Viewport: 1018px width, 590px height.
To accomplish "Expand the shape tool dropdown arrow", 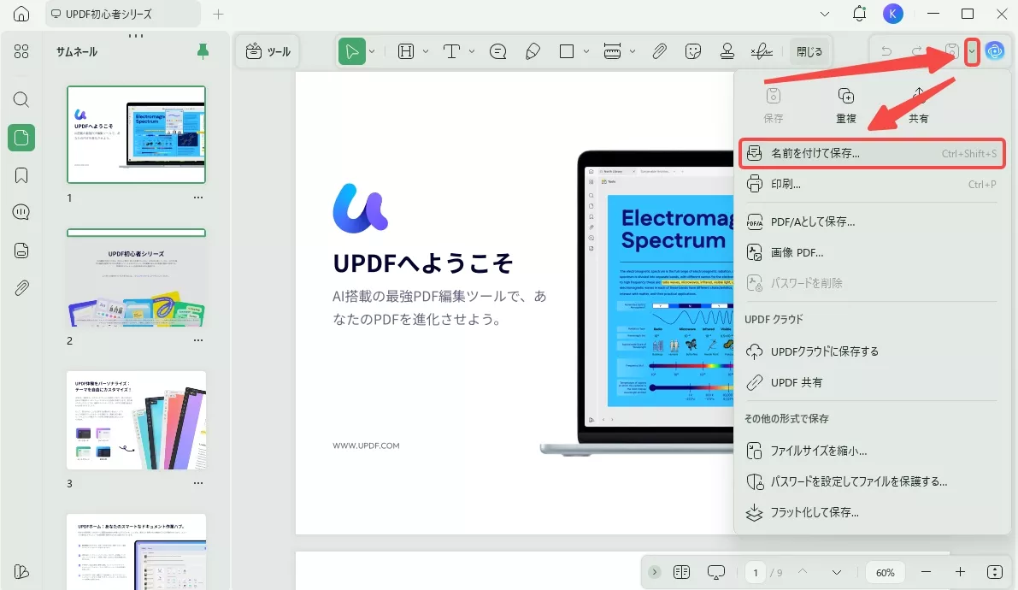I will pyautogui.click(x=585, y=51).
